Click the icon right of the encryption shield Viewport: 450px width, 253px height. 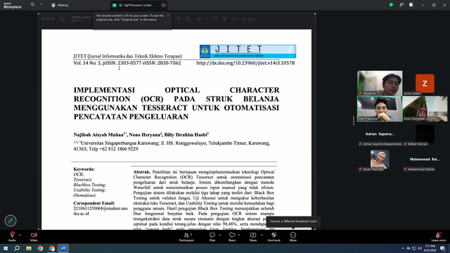pos(401,5)
